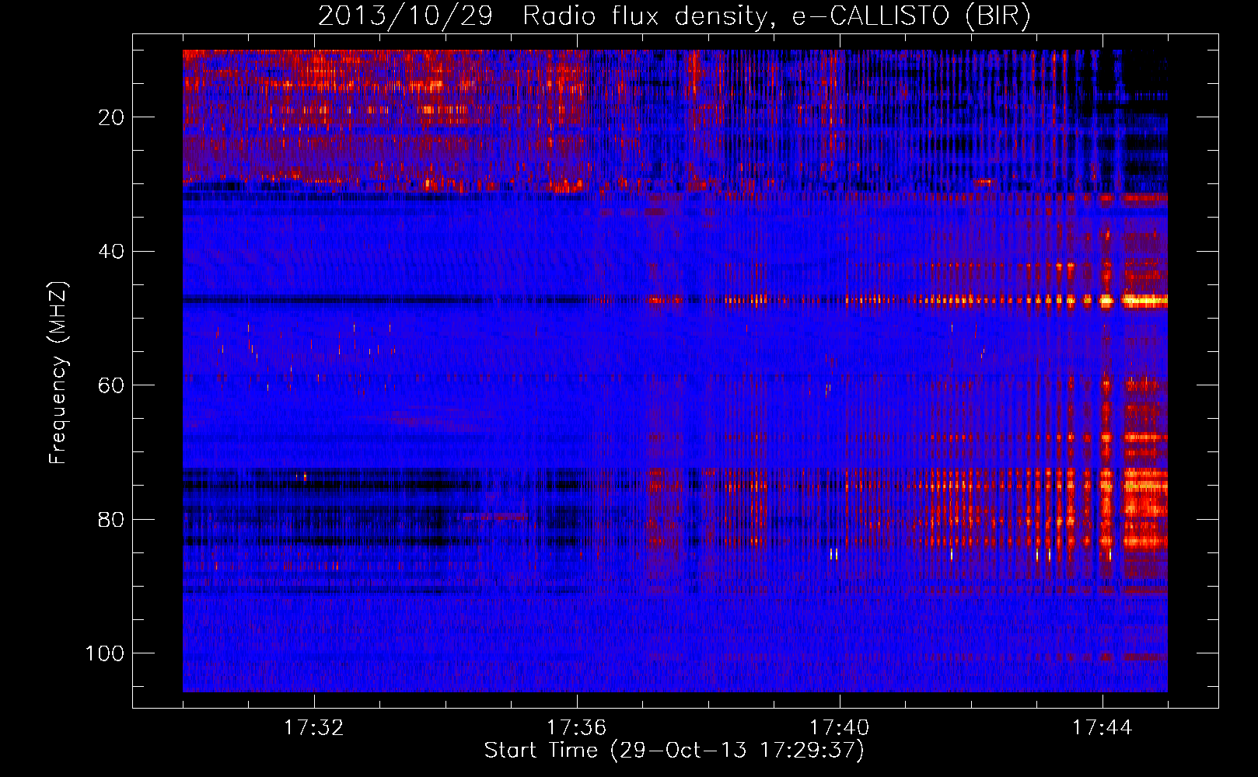The width and height of the screenshot is (1258, 777).
Task: Click the "Frequency (MHZ)" y-axis label
Action: tap(58, 372)
